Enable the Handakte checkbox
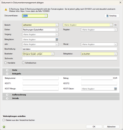The height and width of the screenshot is (130, 123). 6,63
